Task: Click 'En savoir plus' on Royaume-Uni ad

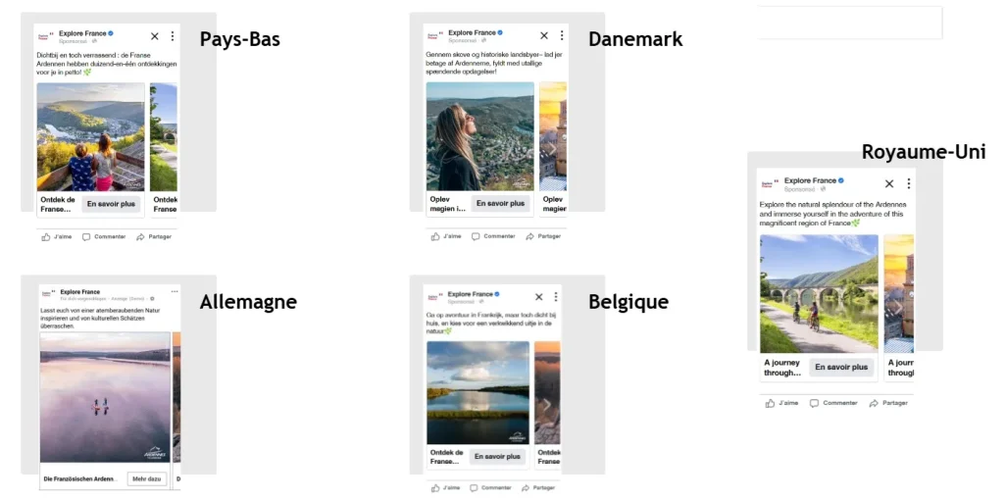Action: [x=841, y=367]
